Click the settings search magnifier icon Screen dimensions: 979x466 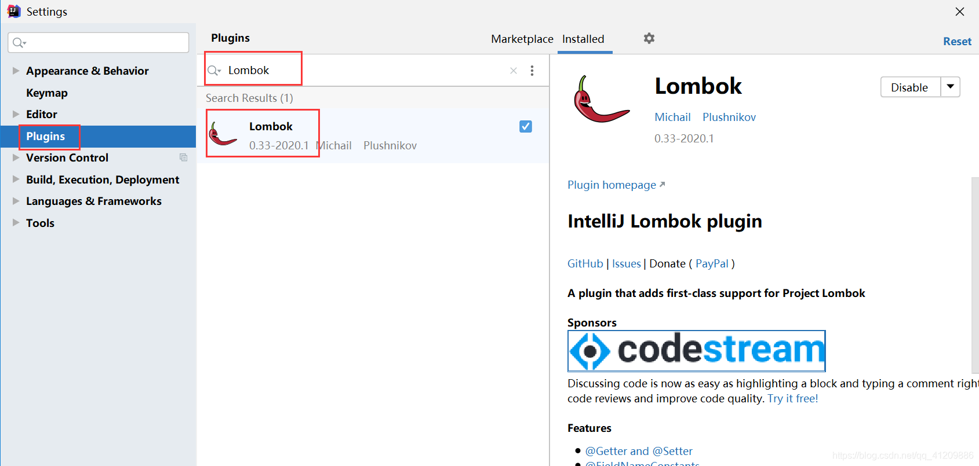(x=19, y=42)
